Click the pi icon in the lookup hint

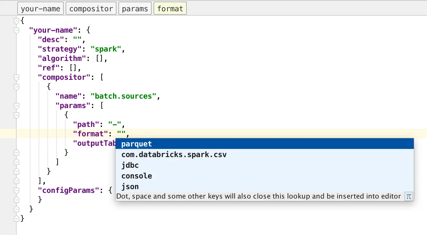tap(408, 197)
